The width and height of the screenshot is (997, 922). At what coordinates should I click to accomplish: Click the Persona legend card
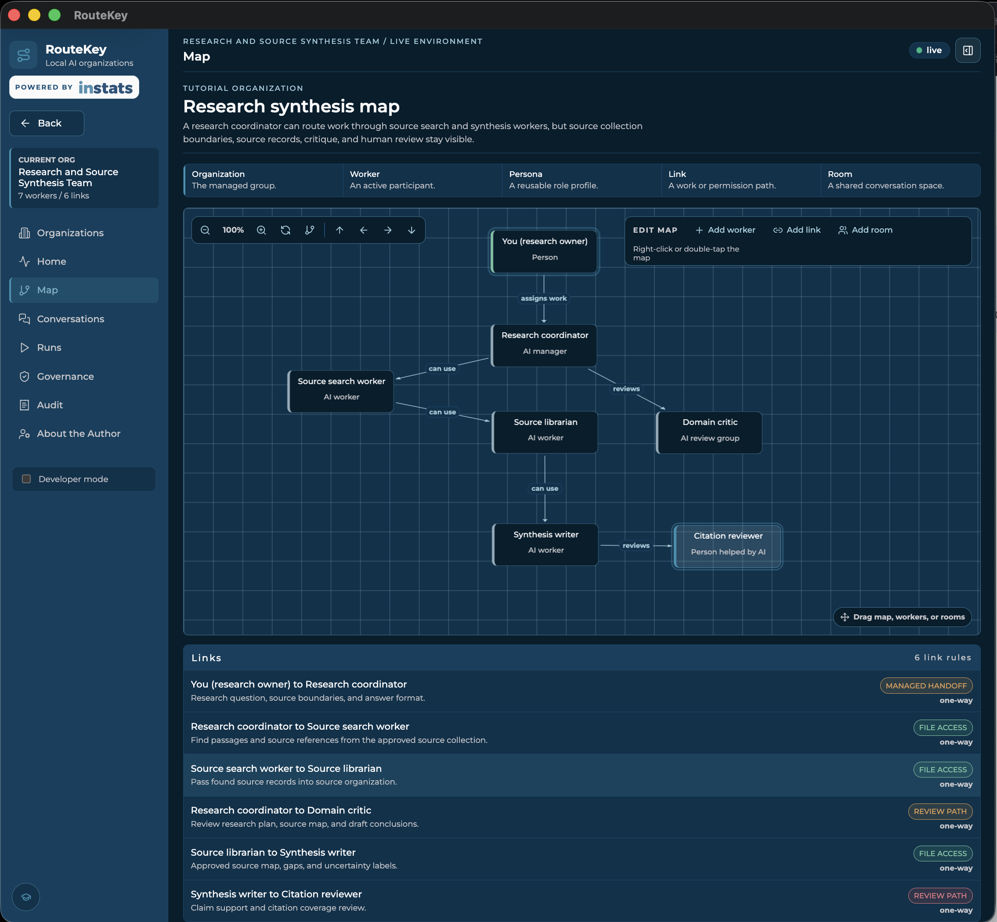coord(582,180)
